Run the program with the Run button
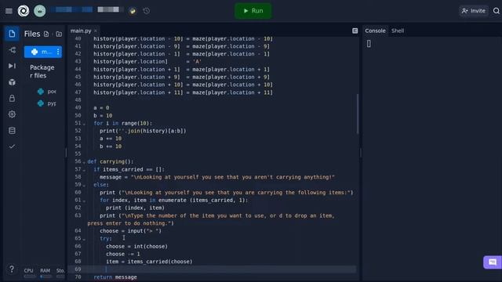 tap(253, 11)
